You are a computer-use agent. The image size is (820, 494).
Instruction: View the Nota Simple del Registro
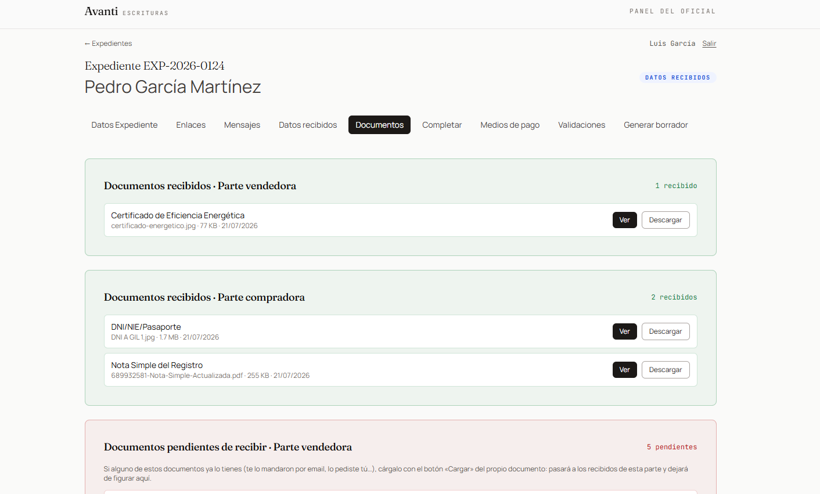(x=625, y=370)
